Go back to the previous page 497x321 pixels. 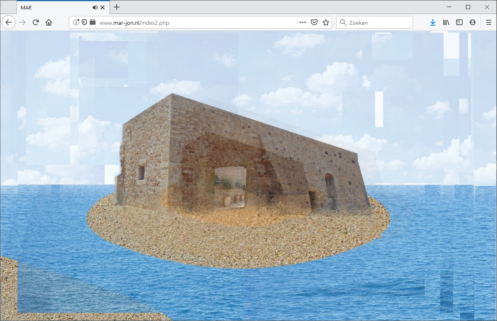(x=9, y=22)
